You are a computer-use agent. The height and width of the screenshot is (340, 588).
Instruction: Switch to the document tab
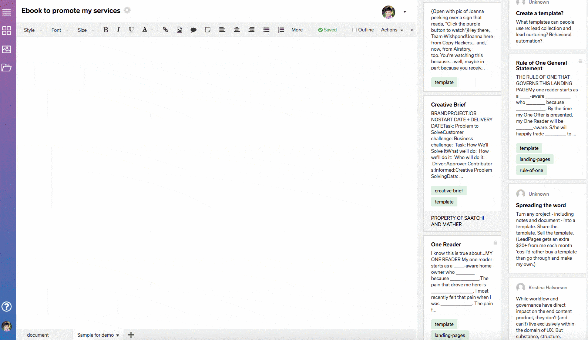point(38,335)
